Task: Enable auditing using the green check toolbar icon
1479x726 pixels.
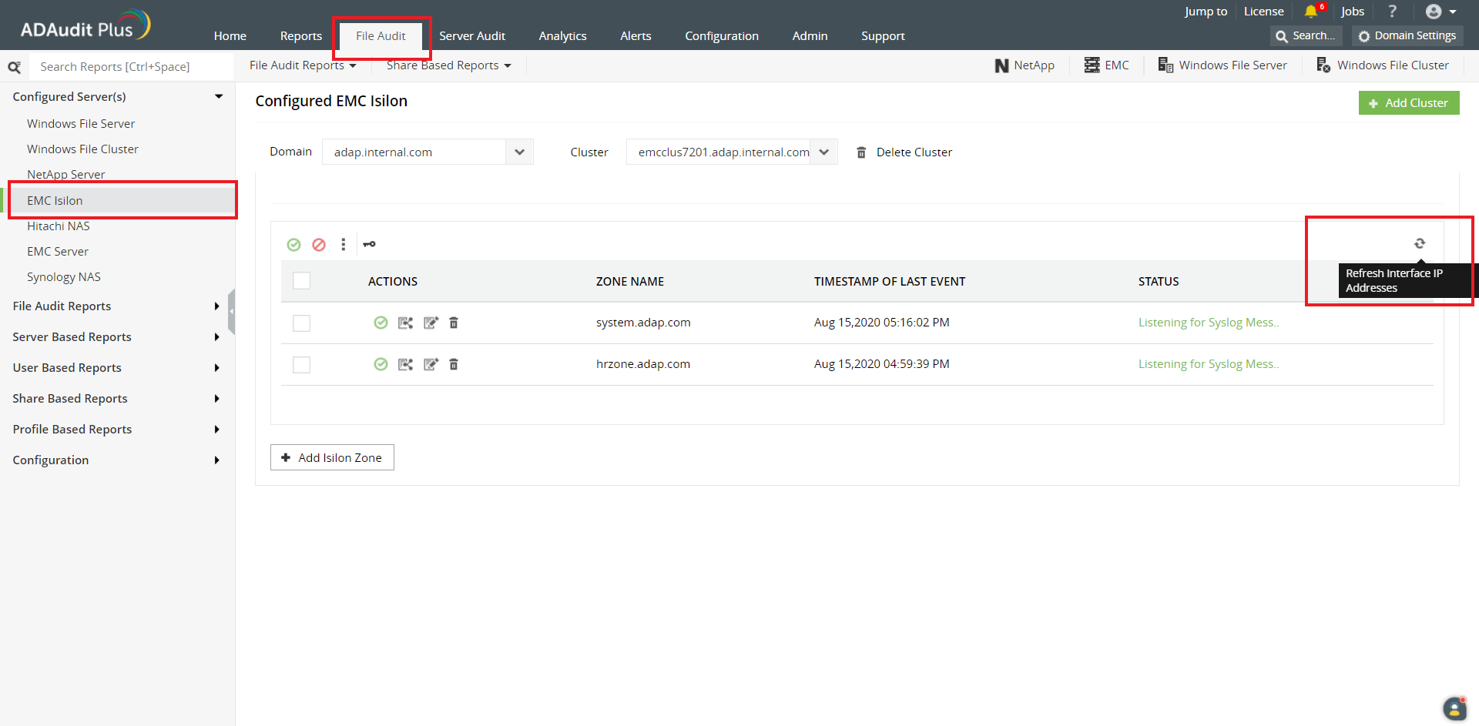Action: 293,244
